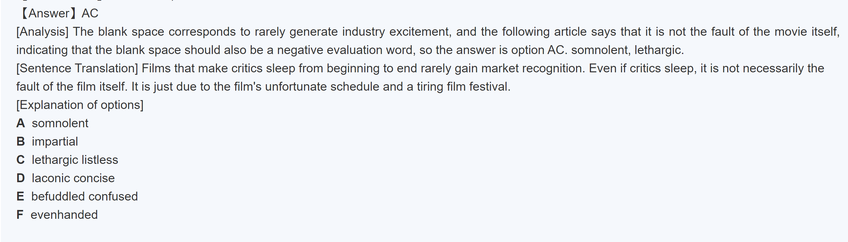Select option B impartial
This screenshot has height=242, width=848.
(55, 142)
